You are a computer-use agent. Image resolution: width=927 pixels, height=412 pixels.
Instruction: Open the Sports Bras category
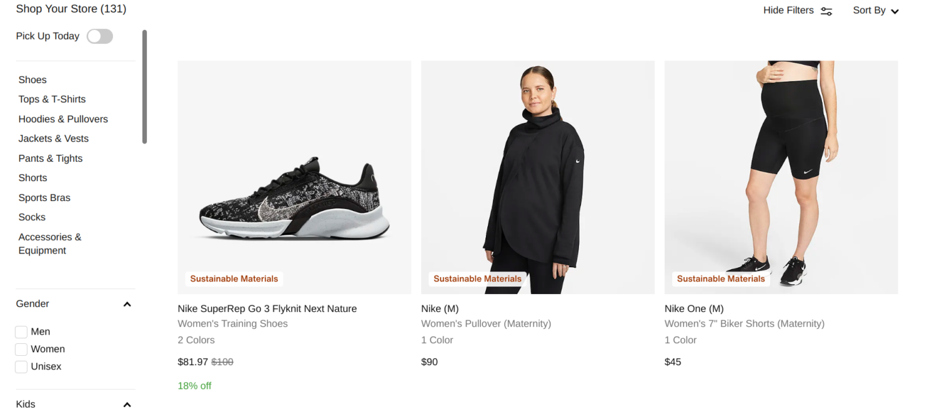[x=44, y=197]
